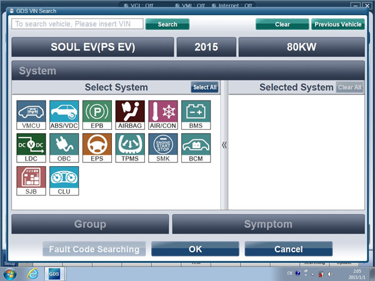Focus the VIN search input field
Viewport: 375px width, 281px height.
77,24
